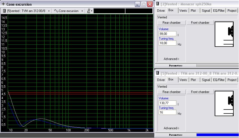The height and width of the screenshot is (138, 239).
Task: Open Vents tab in TVM arn window
Action: [x=183, y=80]
